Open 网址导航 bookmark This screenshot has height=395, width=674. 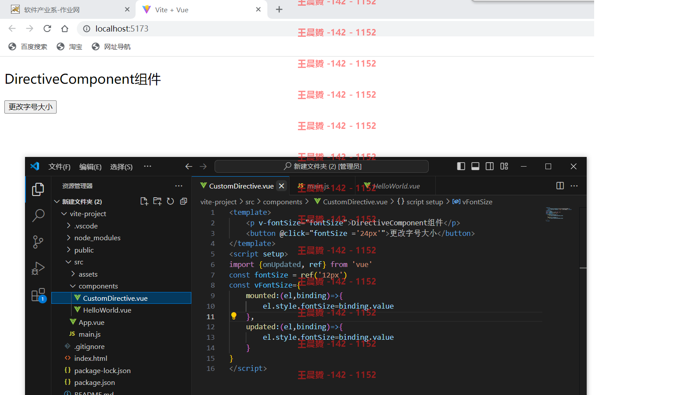point(111,46)
